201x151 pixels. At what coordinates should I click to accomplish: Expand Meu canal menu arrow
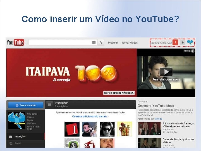38,114
